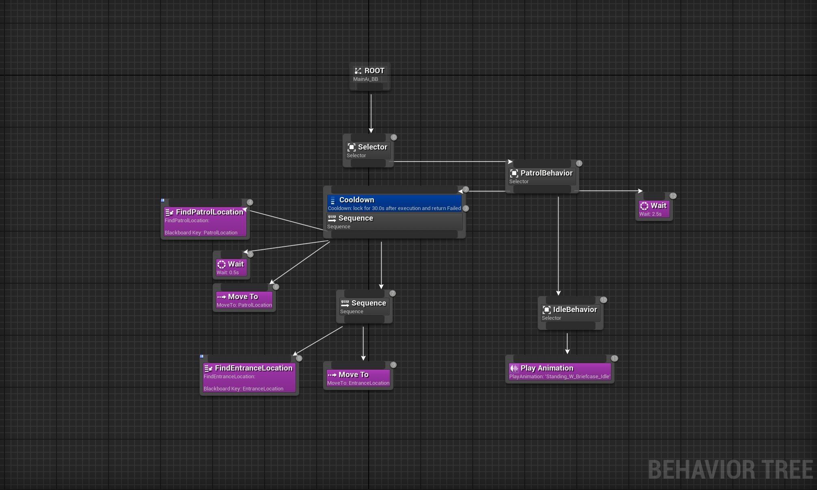Click the MainAi_BB blackboard label
This screenshot has height=490, width=817.
coord(365,79)
